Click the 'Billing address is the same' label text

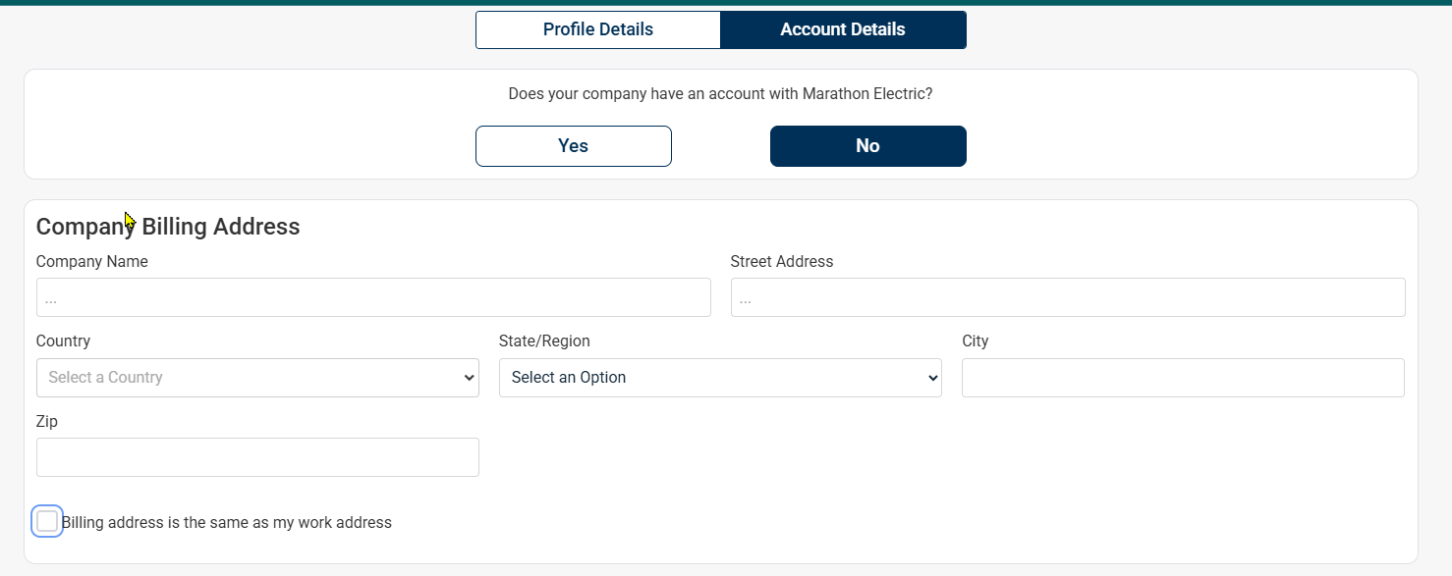(x=227, y=523)
